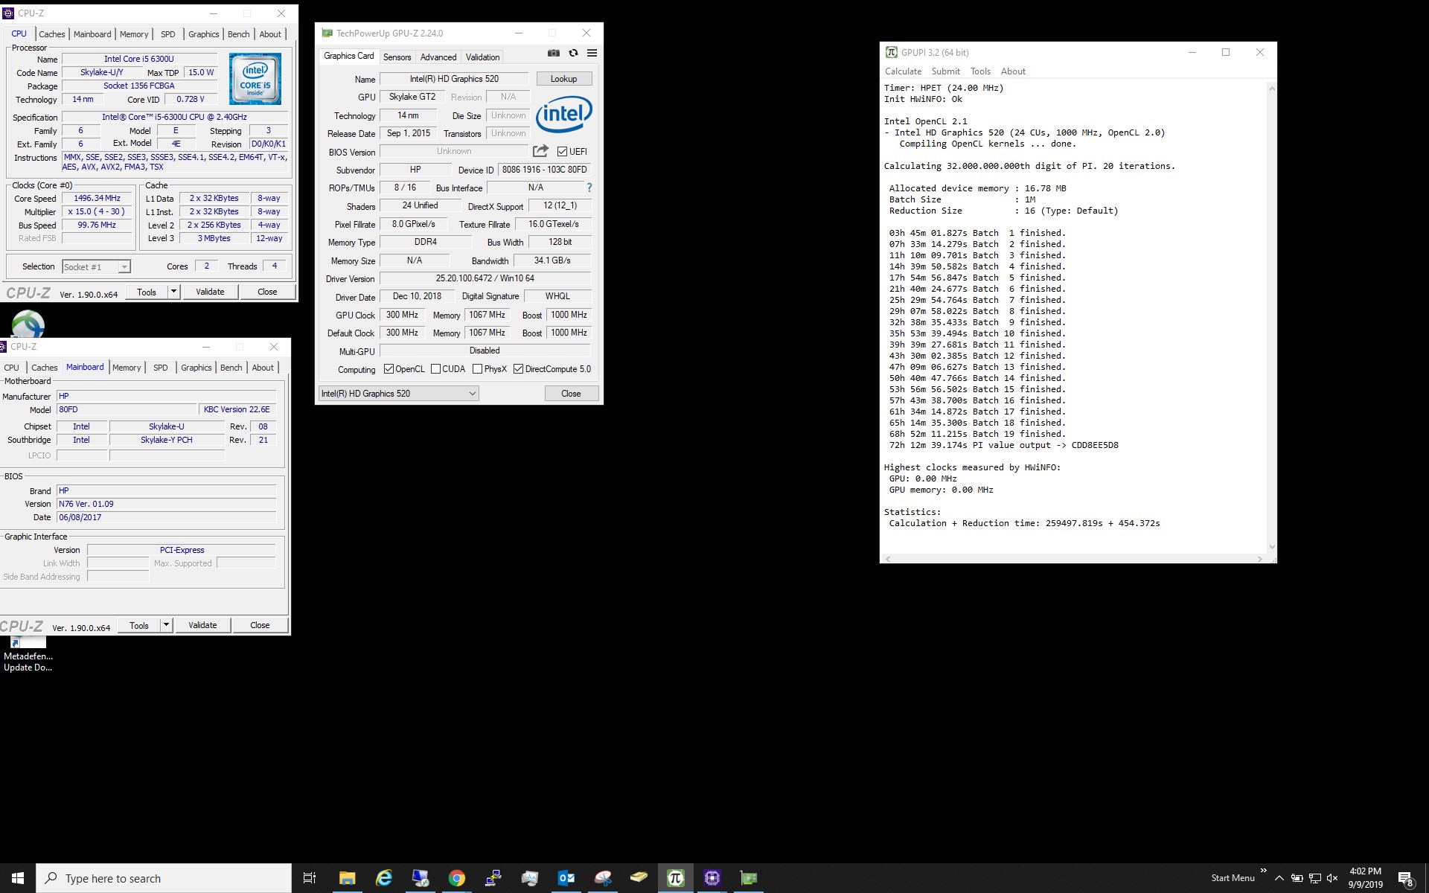Click the taskbar search box
This screenshot has width=1429, height=893.
164,878
